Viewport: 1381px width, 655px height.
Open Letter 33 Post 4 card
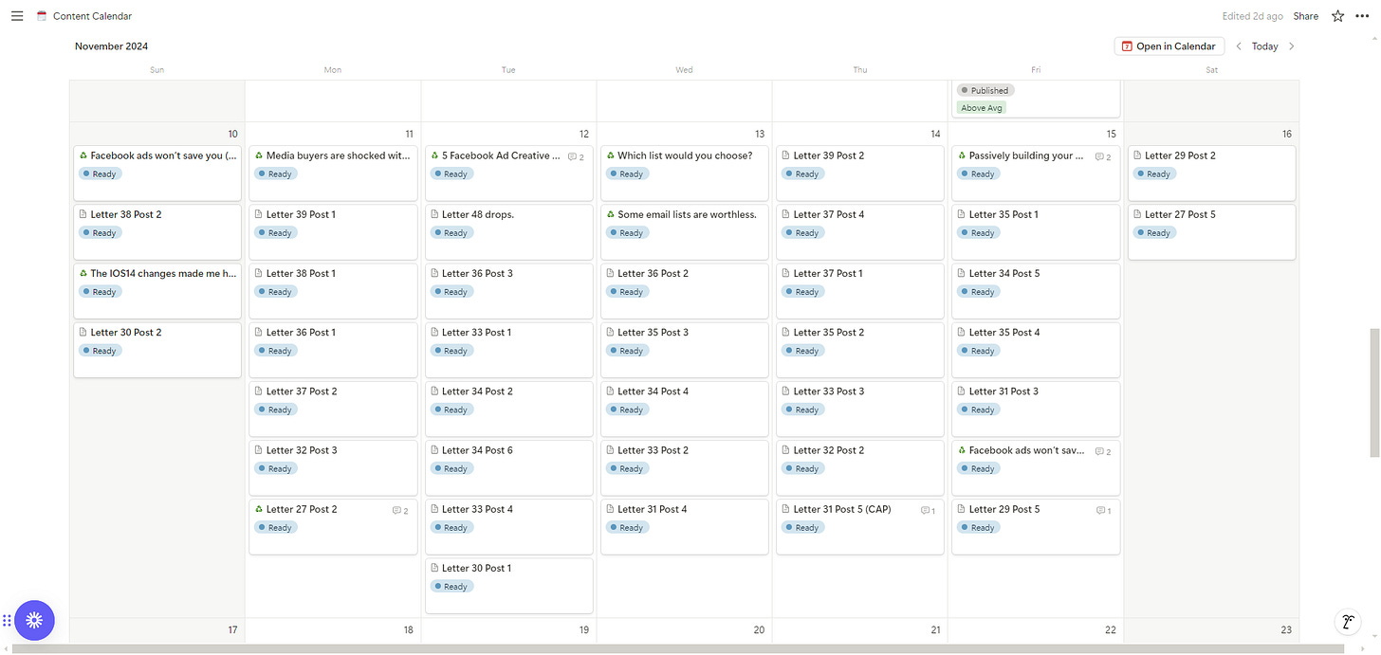click(x=509, y=526)
